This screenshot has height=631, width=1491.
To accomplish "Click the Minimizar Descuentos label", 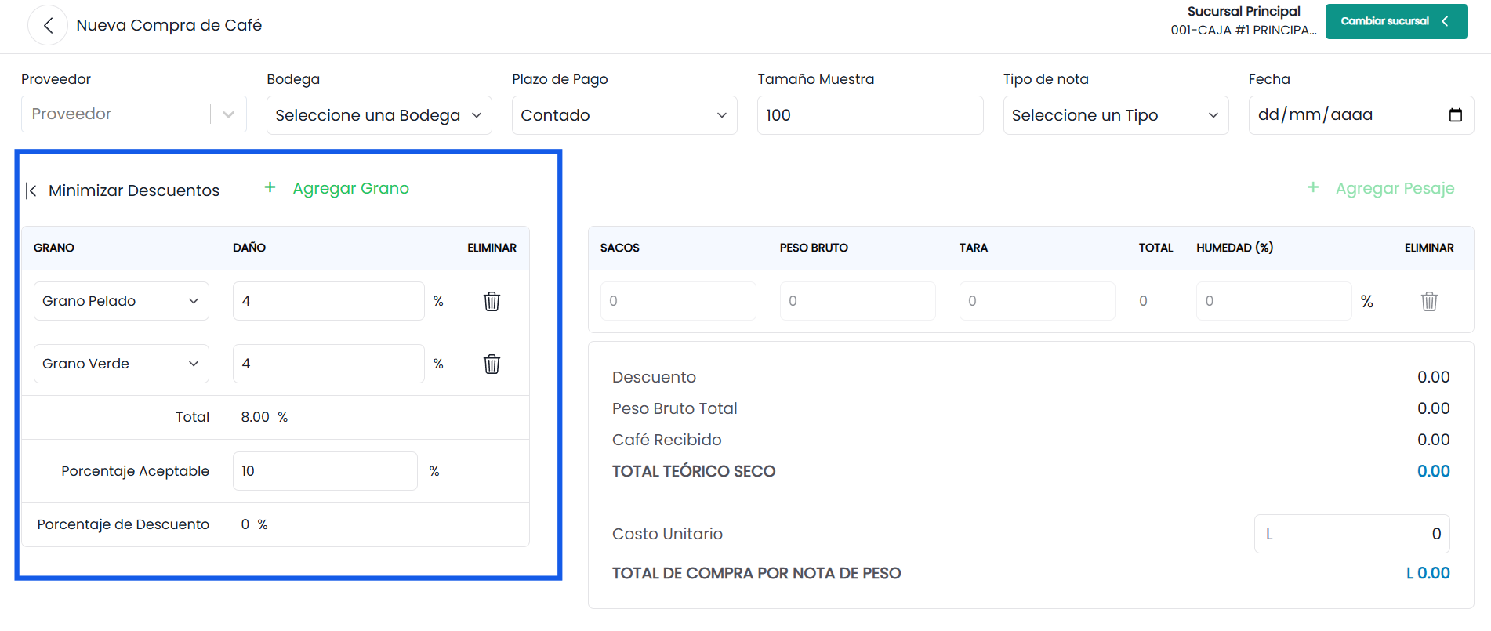I will click(134, 190).
